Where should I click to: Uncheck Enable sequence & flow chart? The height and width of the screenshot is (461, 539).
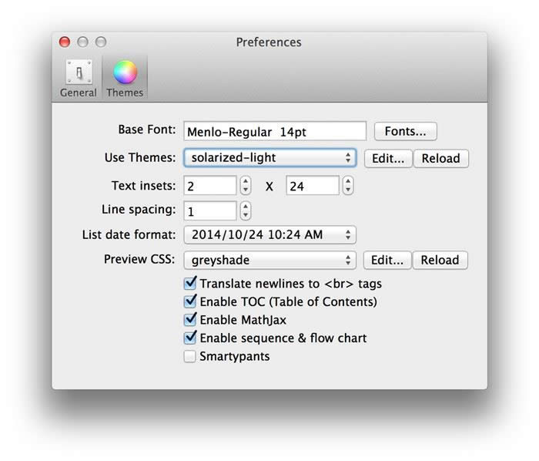tap(190, 338)
